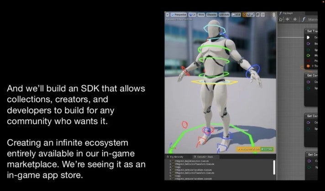The width and height of the screenshot is (325, 191).
Task: Click the green Compile button
Action: tap(267, 149)
